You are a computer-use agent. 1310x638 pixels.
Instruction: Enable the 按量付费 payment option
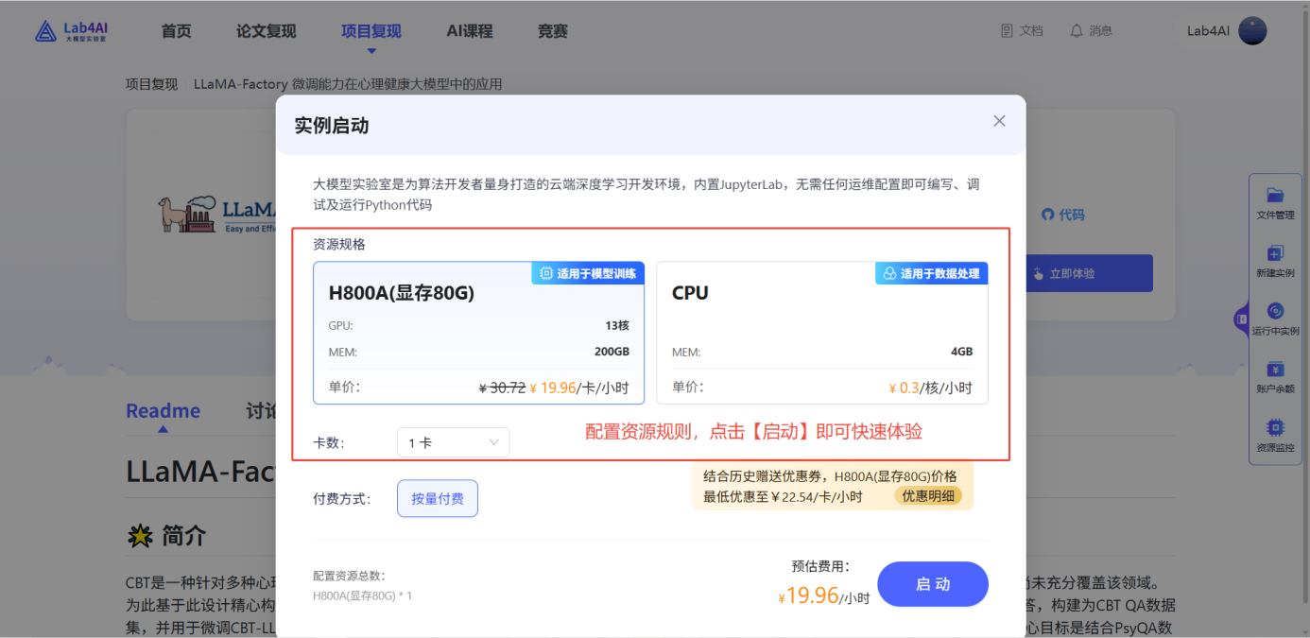[x=437, y=498]
